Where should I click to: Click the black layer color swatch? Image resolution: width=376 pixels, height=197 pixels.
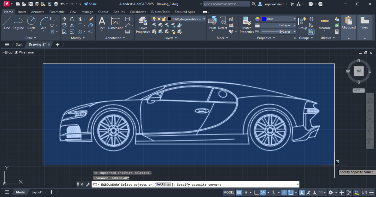pyautogui.click(x=169, y=19)
